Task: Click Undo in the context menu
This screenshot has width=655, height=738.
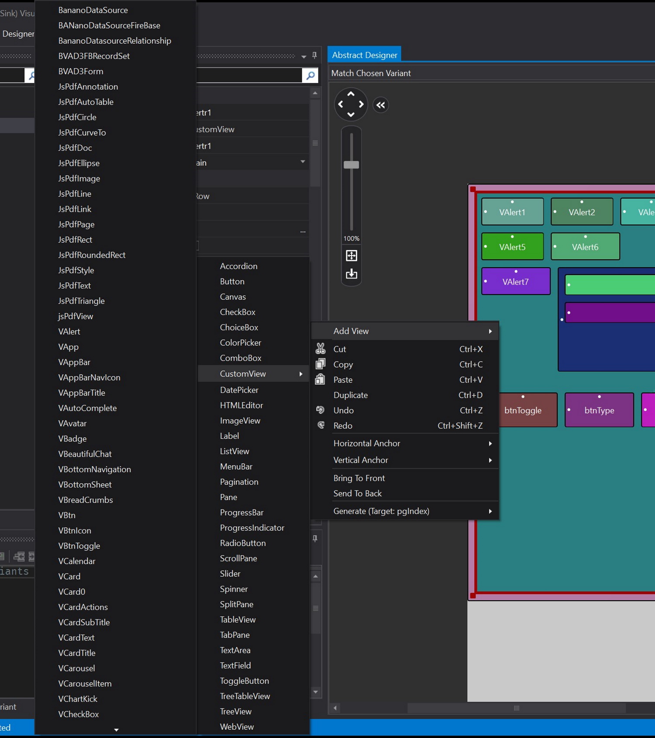Action: (343, 410)
